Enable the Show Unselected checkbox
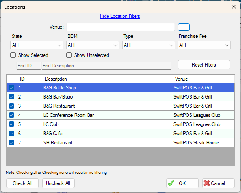The height and width of the screenshot is (193, 241). (x=69, y=55)
